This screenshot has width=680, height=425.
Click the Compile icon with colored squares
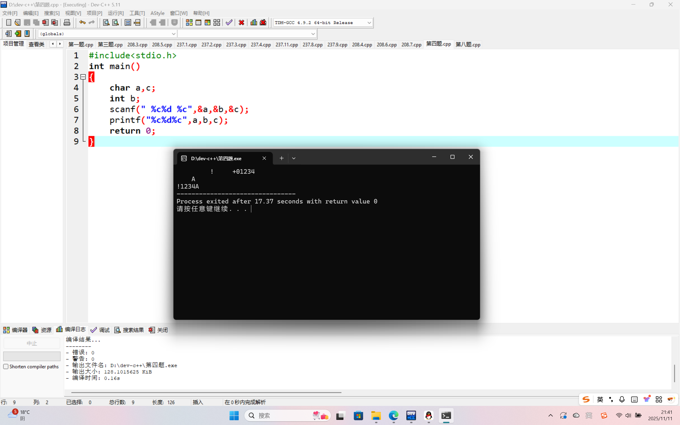pos(189,23)
